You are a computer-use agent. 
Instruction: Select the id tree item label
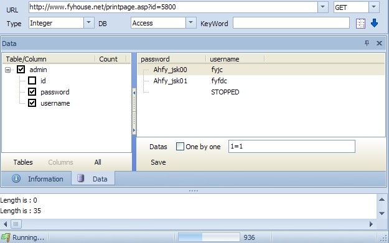tap(43, 81)
